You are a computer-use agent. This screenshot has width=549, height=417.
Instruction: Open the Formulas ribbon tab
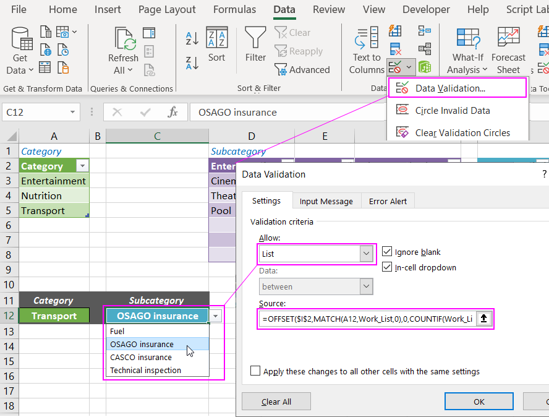[234, 10]
